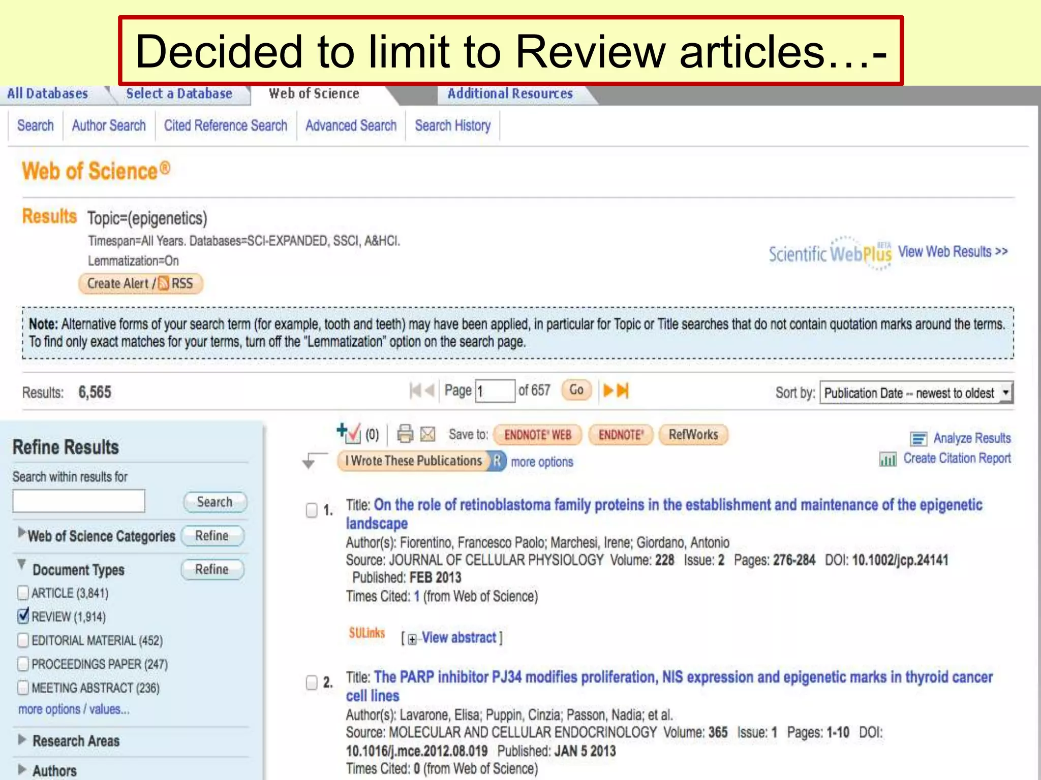Image resolution: width=1041 pixels, height=780 pixels.
Task: Open Search History
Action: coord(452,125)
